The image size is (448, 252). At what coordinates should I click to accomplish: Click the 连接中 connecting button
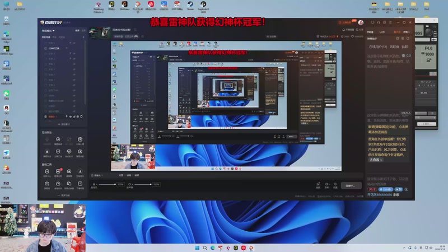[351, 186]
